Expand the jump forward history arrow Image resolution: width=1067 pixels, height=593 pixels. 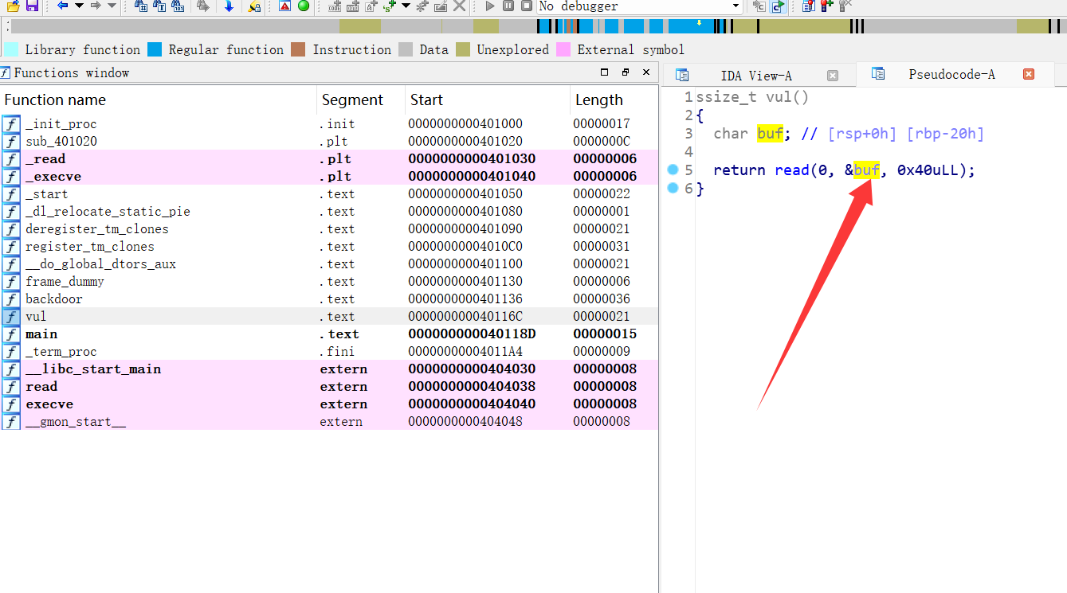point(112,6)
